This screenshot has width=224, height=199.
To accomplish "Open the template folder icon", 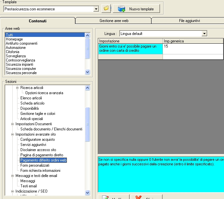I will 106,9.
